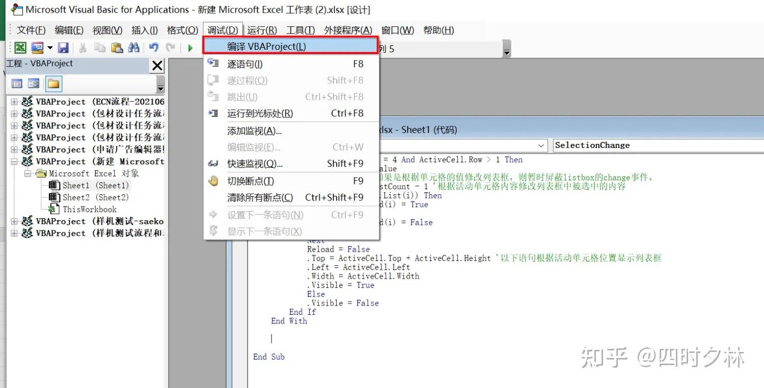Choose 跳出(U) step out command
This screenshot has height=388, width=764.
pyautogui.click(x=291, y=97)
